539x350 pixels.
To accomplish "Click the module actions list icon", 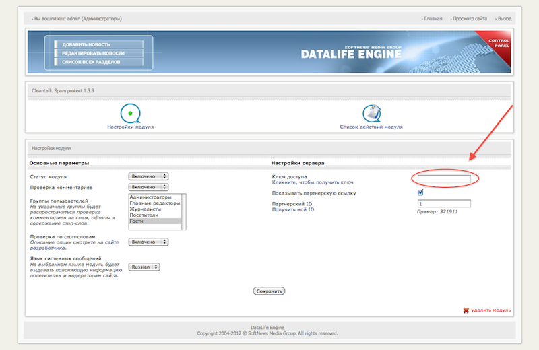I will (x=371, y=112).
